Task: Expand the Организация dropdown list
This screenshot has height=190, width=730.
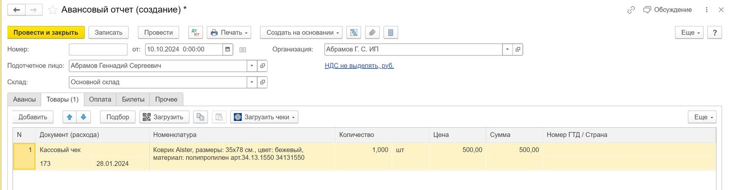Action: click(507, 49)
